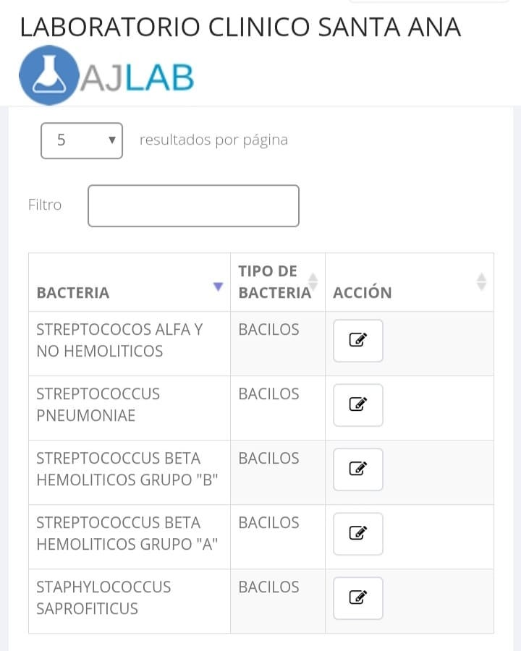Sort by the Acción column arrows

(x=481, y=282)
